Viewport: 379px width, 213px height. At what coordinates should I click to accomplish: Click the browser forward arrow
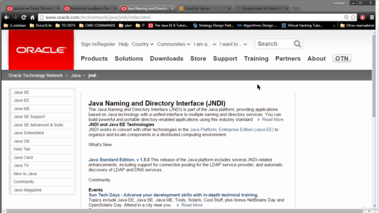point(15,17)
